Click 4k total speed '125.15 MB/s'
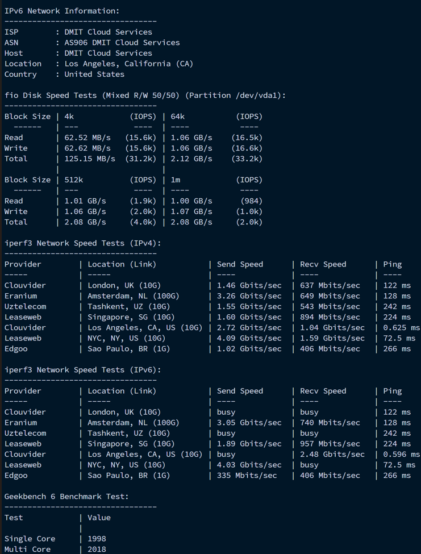The image size is (421, 554). point(90,159)
